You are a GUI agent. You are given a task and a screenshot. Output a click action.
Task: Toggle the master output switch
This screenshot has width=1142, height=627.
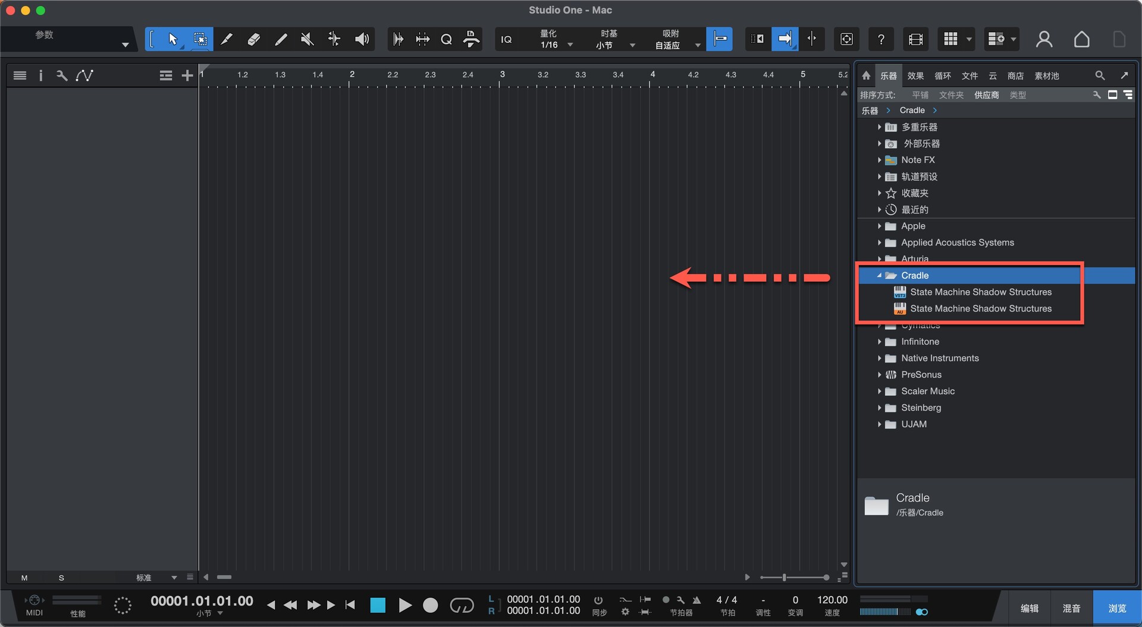(922, 612)
